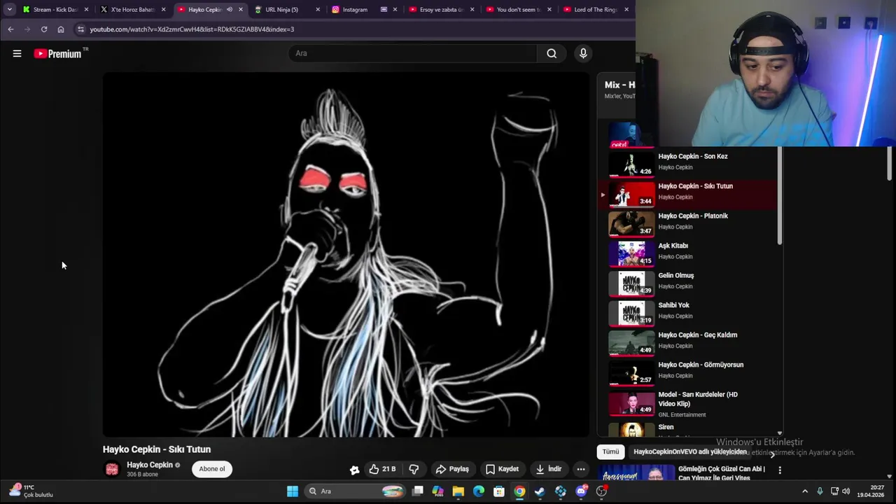Share the video via Paylaş
896x504 pixels.
pos(451,469)
